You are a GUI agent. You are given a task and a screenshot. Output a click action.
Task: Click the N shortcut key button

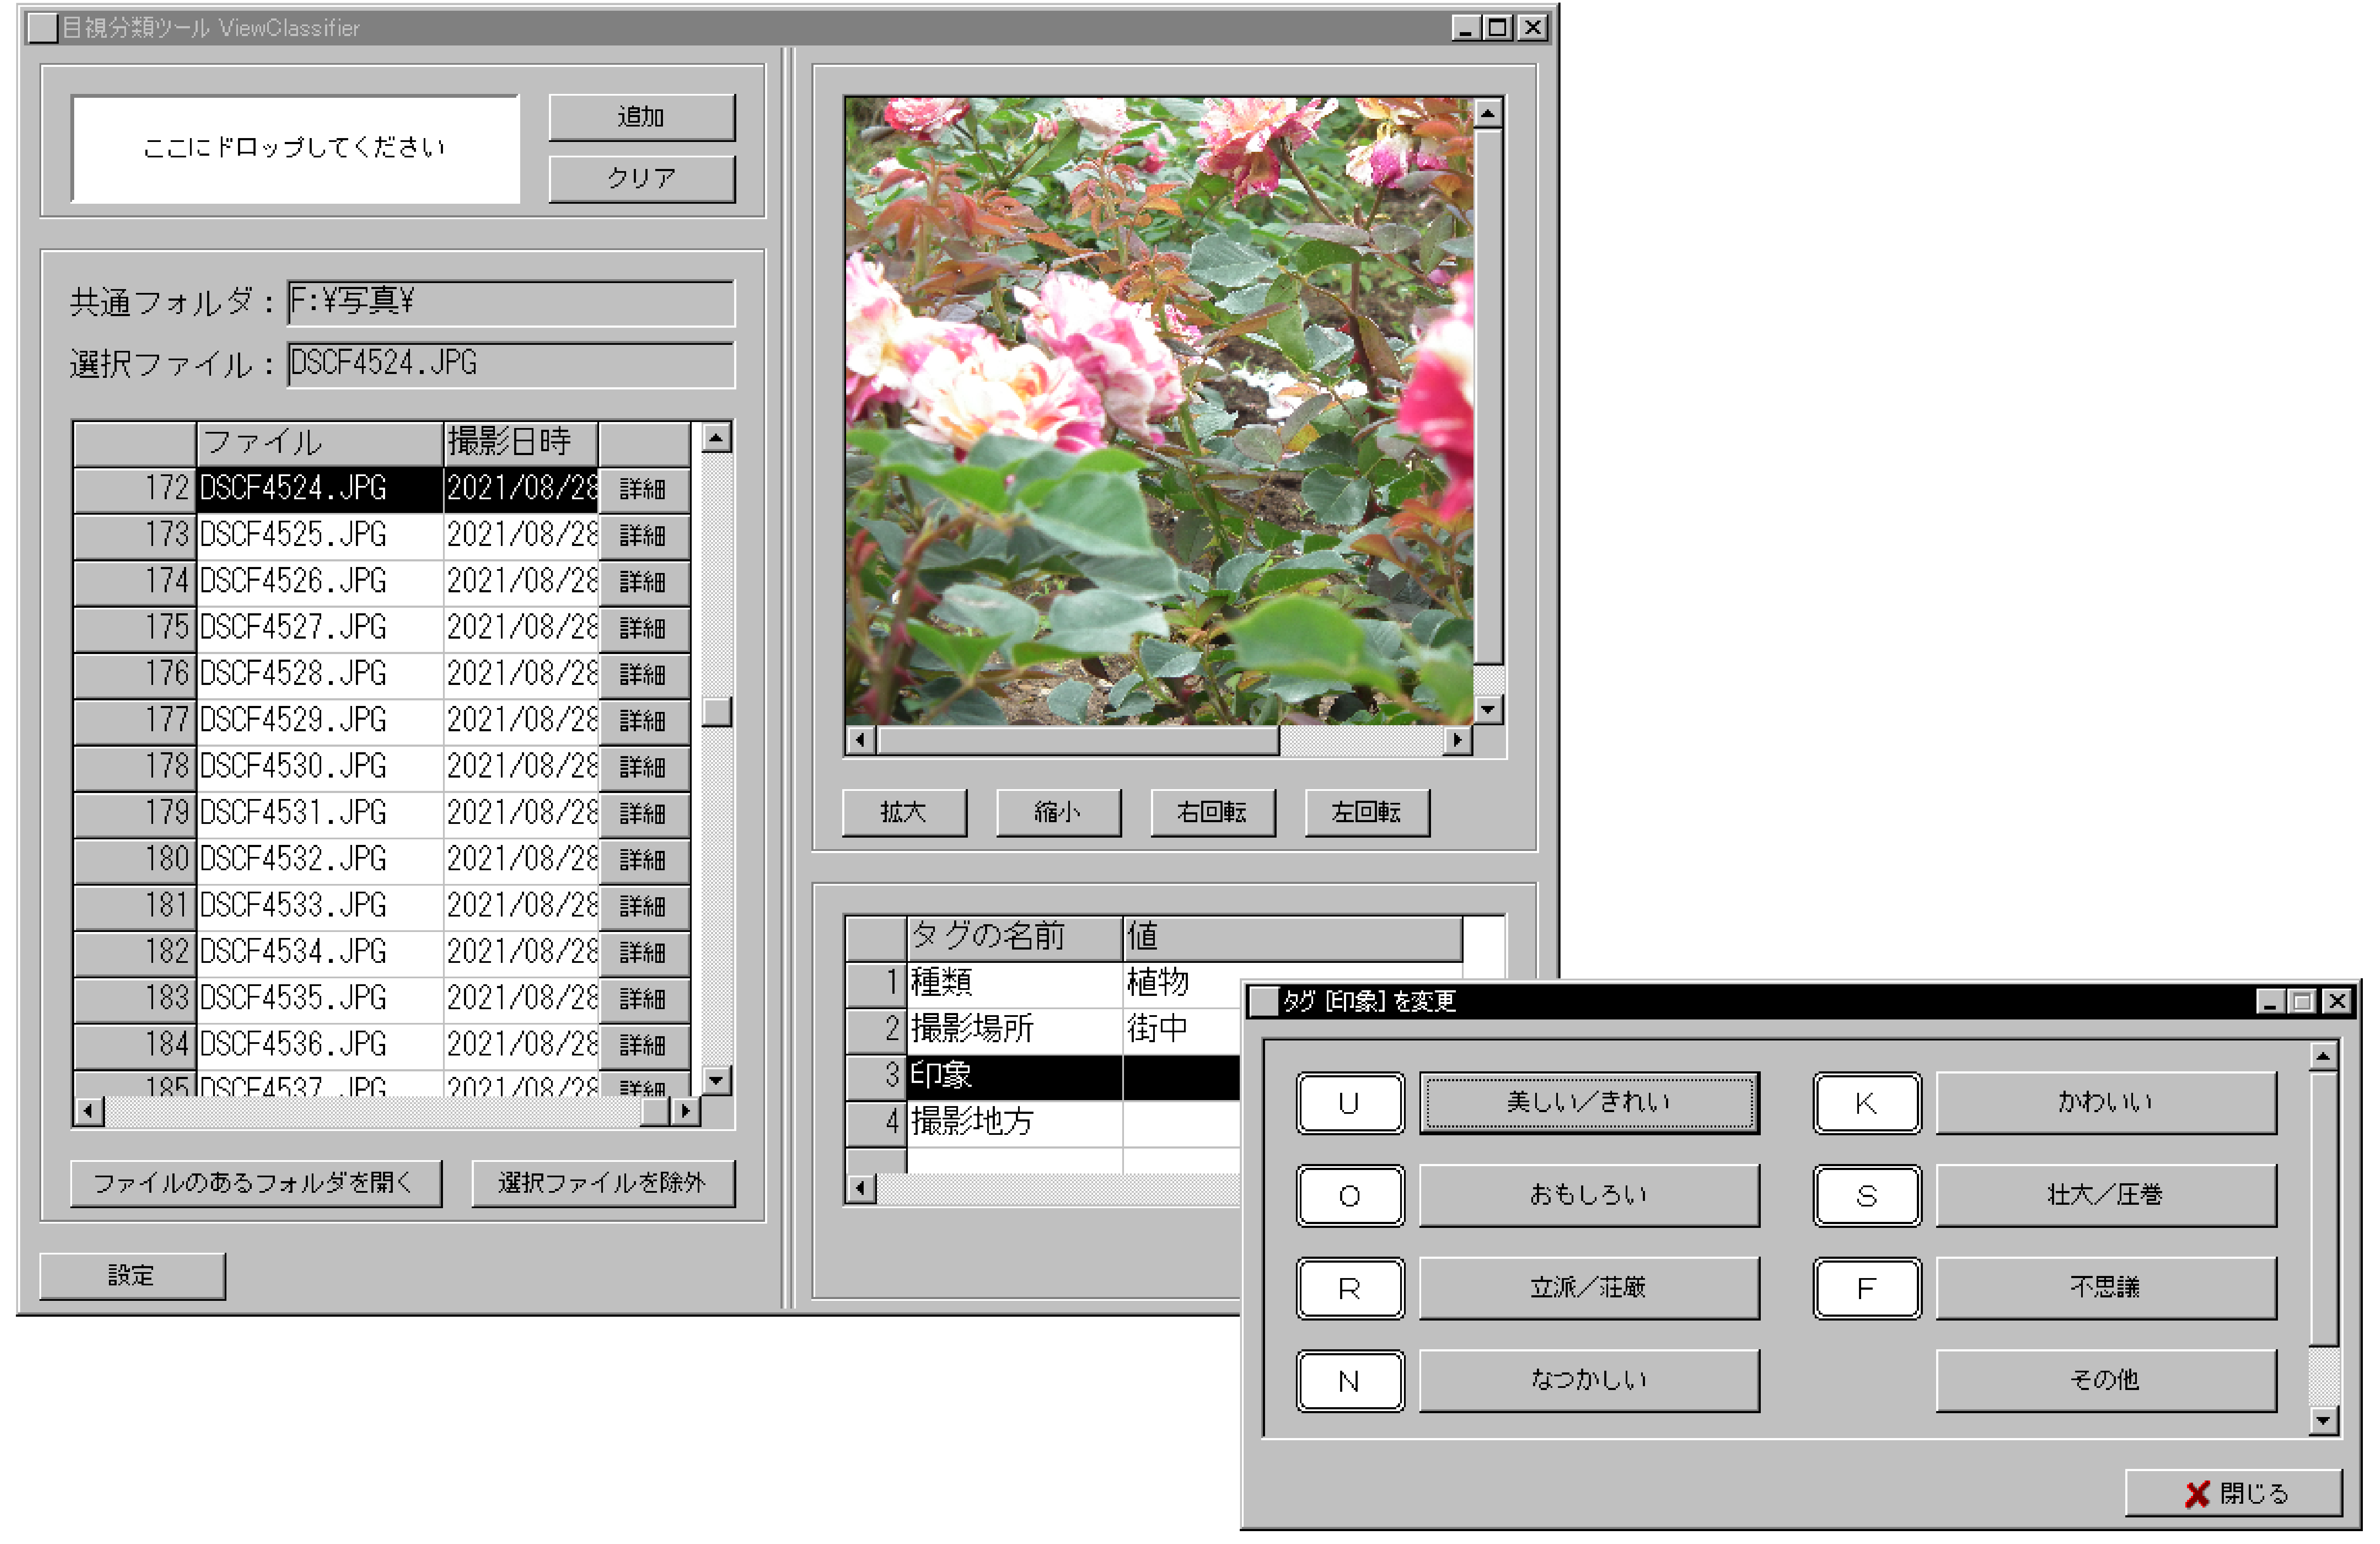(1350, 1382)
